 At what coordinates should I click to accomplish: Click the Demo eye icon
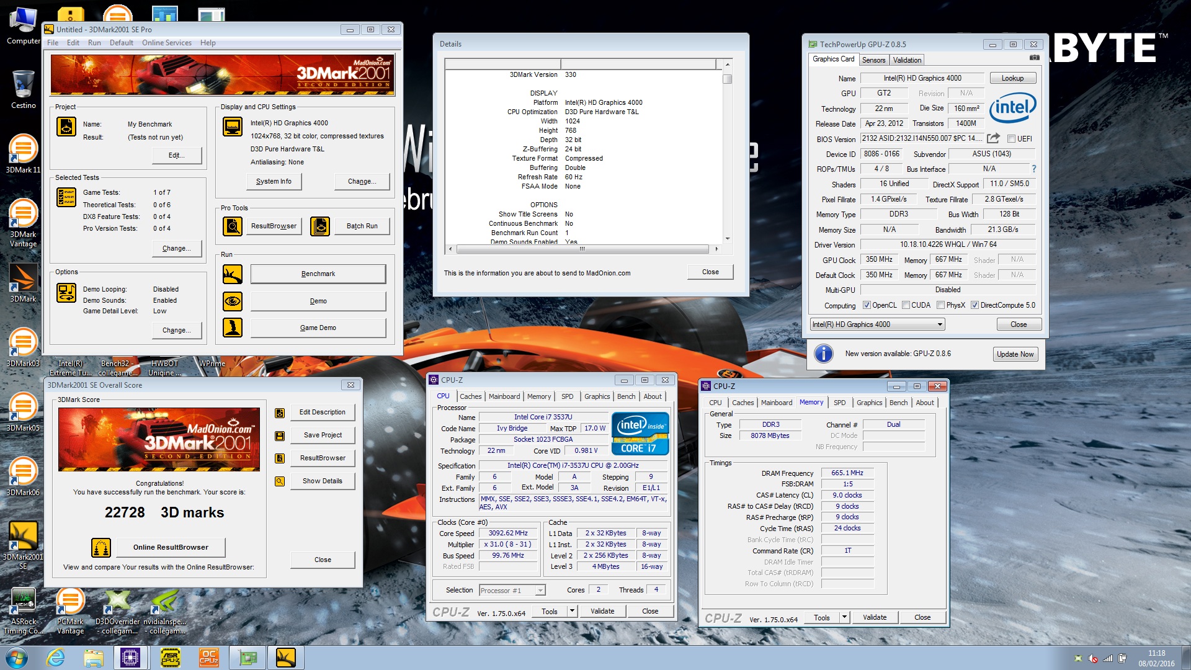233,301
